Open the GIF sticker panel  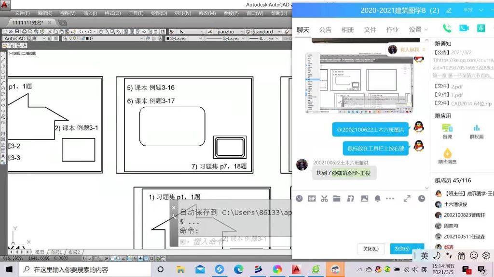pos(312,199)
